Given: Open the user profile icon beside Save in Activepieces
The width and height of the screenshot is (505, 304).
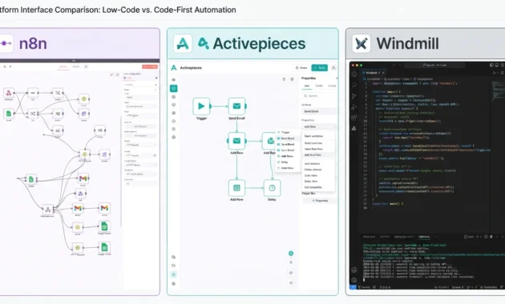Looking at the screenshot, I should pyautogui.click(x=333, y=68).
